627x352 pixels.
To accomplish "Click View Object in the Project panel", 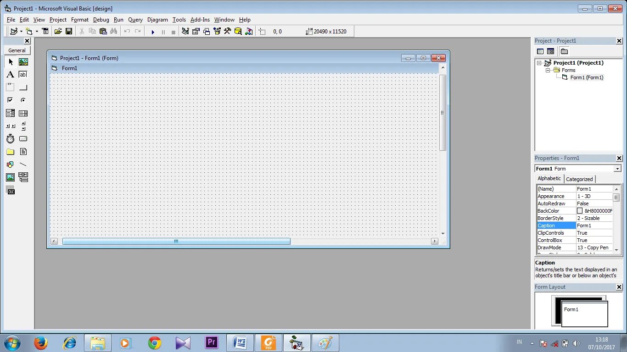I will [x=550, y=51].
